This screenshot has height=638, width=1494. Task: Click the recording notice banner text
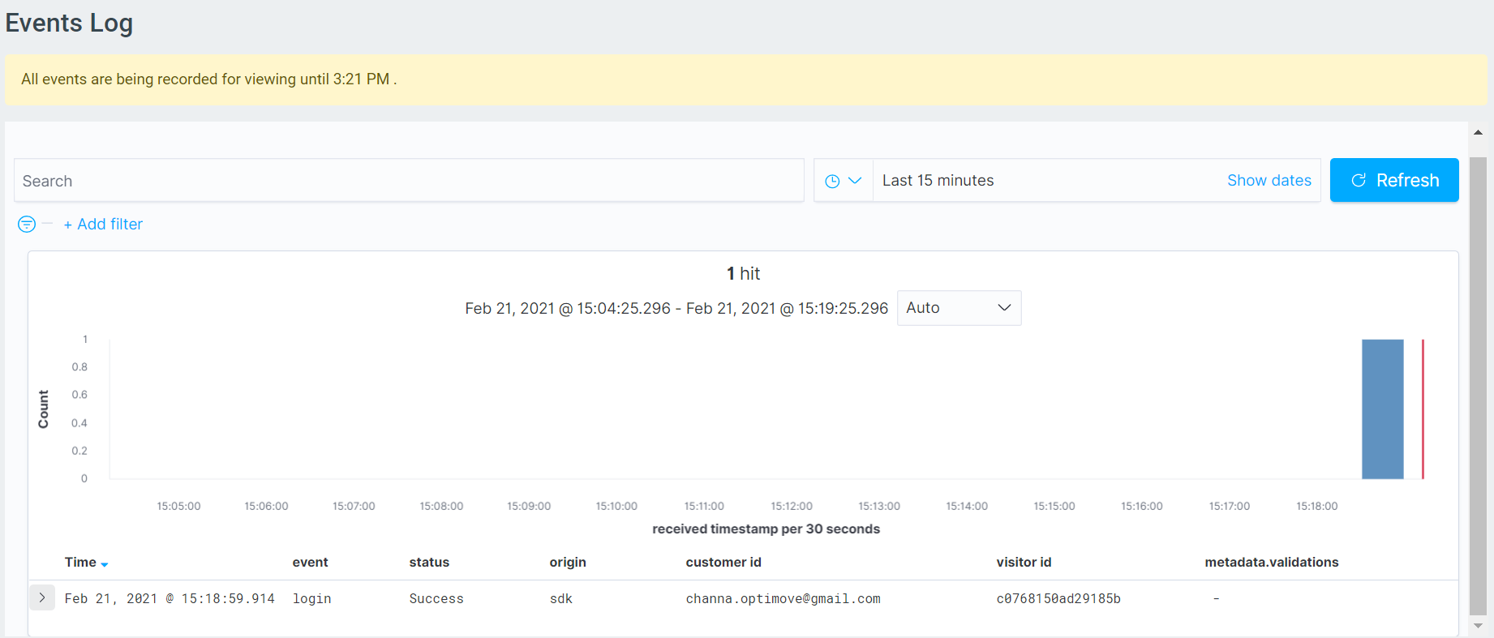(x=208, y=79)
